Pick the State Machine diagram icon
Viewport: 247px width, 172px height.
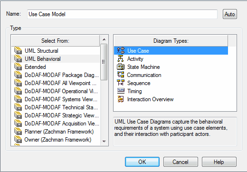(121, 67)
